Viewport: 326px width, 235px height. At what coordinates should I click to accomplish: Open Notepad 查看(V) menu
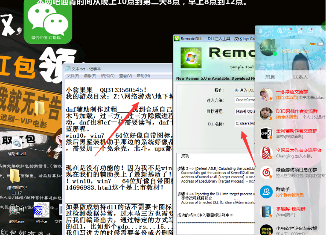(x=125, y=76)
